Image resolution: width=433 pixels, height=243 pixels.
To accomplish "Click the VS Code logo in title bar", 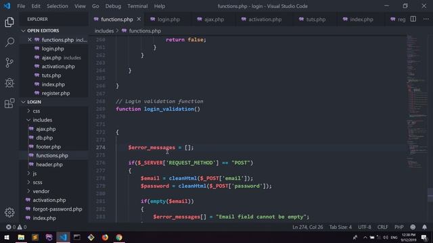I will pos(7,6).
